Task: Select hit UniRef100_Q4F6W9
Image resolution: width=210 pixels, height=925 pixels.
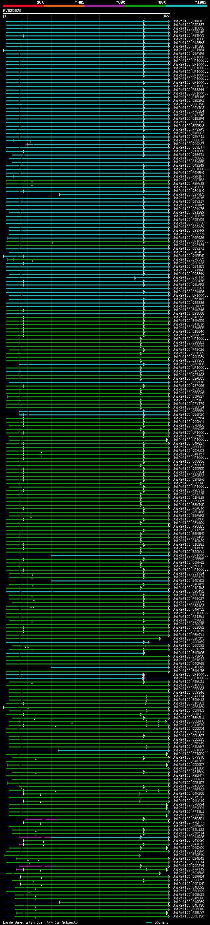Action: pos(188,667)
